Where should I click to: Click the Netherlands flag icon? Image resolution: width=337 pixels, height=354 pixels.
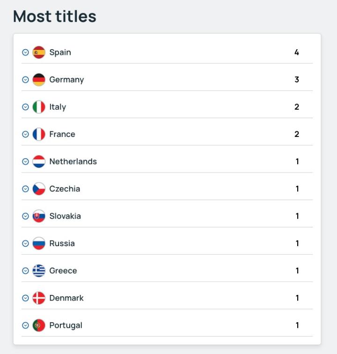(39, 161)
